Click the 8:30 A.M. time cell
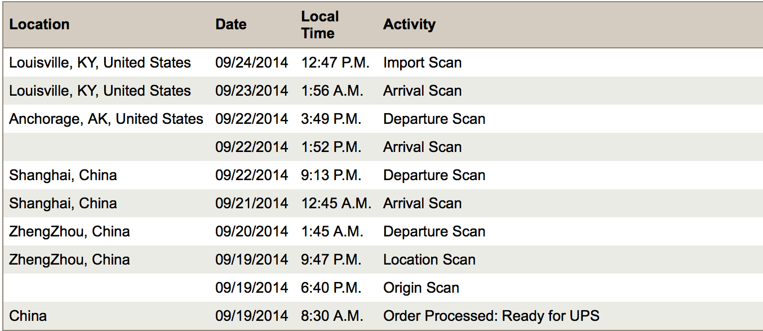Image resolution: width=763 pixels, height=331 pixels. 332,316
